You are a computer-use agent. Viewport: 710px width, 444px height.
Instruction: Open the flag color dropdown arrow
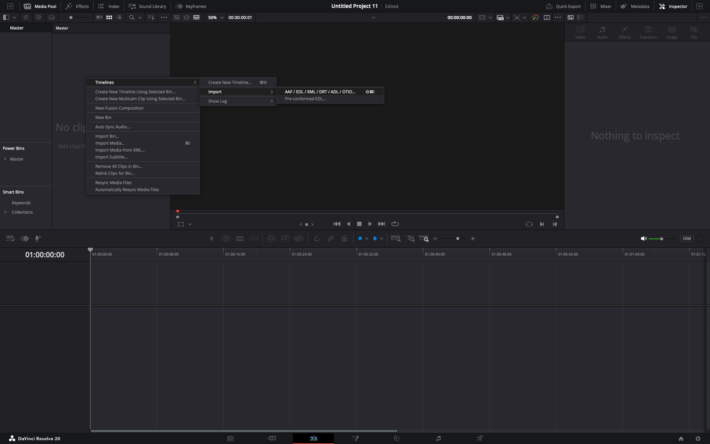[x=366, y=239]
